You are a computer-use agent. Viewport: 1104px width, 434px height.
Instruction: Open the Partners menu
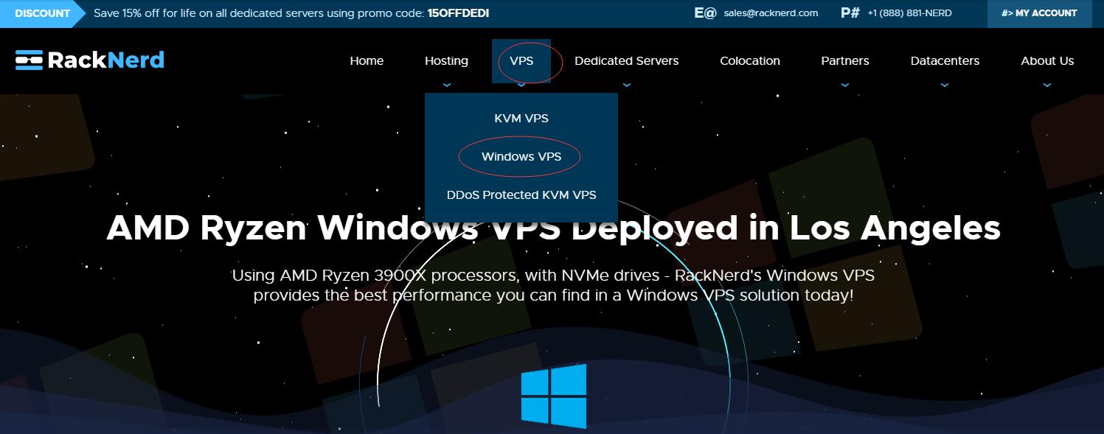click(x=845, y=61)
